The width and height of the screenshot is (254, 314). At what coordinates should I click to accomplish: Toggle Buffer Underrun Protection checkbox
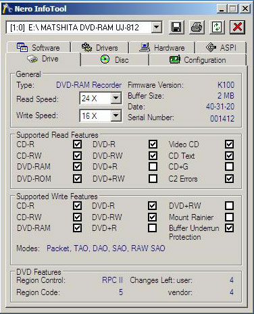[x=229, y=228]
